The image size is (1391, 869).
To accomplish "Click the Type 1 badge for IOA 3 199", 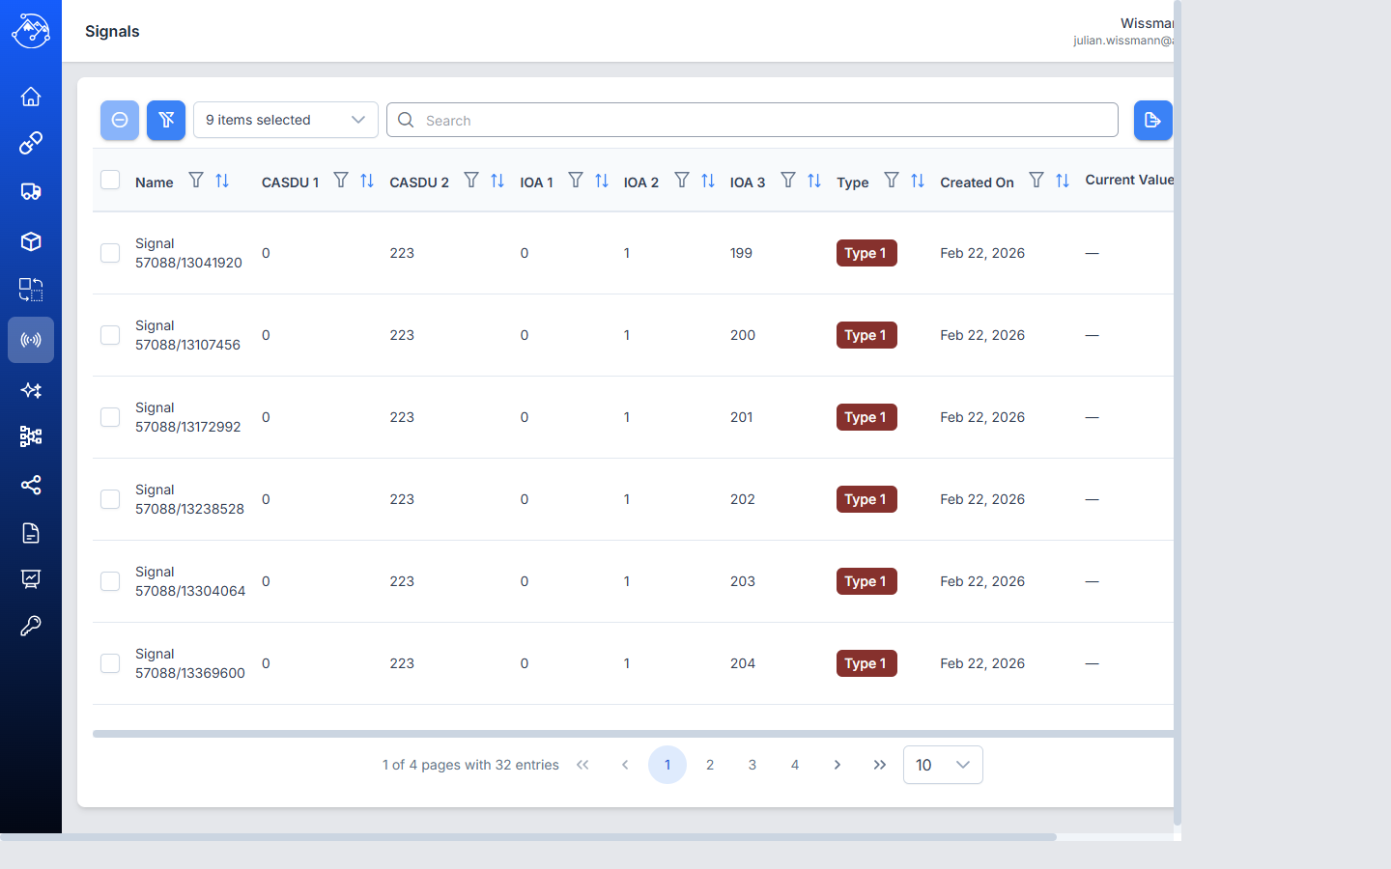I will pos(866,253).
